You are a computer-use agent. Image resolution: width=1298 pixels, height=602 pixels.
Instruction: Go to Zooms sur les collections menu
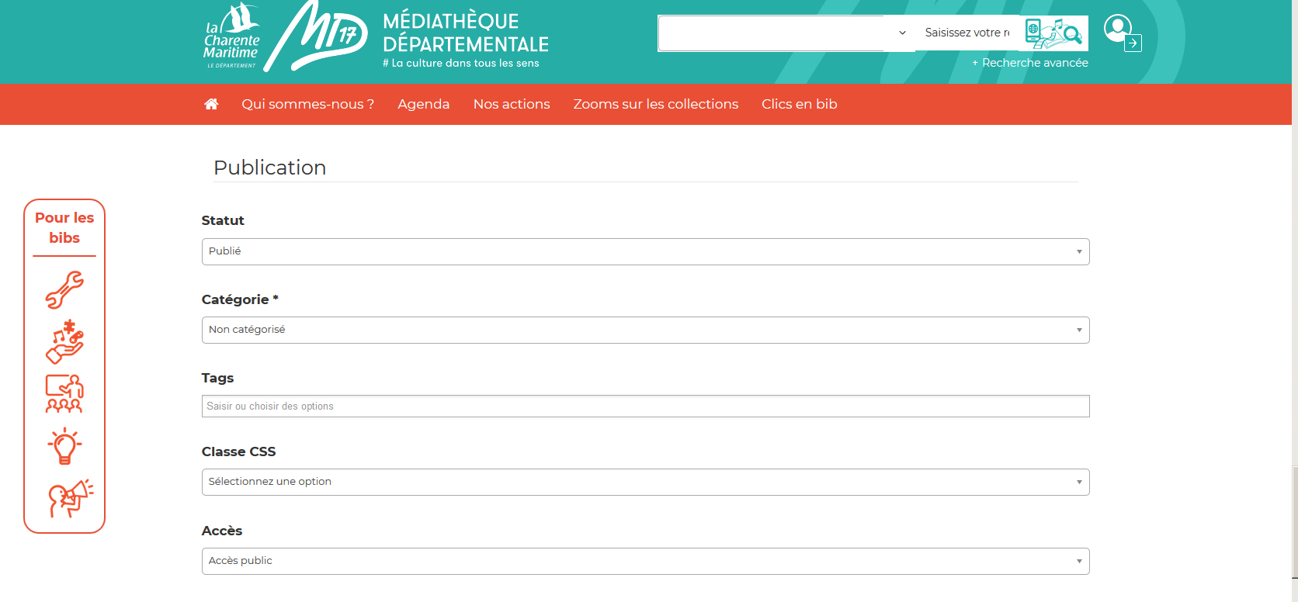(655, 104)
